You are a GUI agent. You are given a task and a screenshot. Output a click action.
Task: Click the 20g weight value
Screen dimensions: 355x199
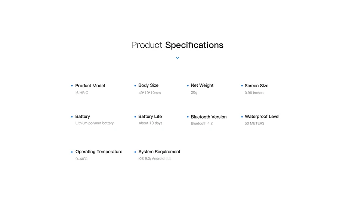[194, 92]
